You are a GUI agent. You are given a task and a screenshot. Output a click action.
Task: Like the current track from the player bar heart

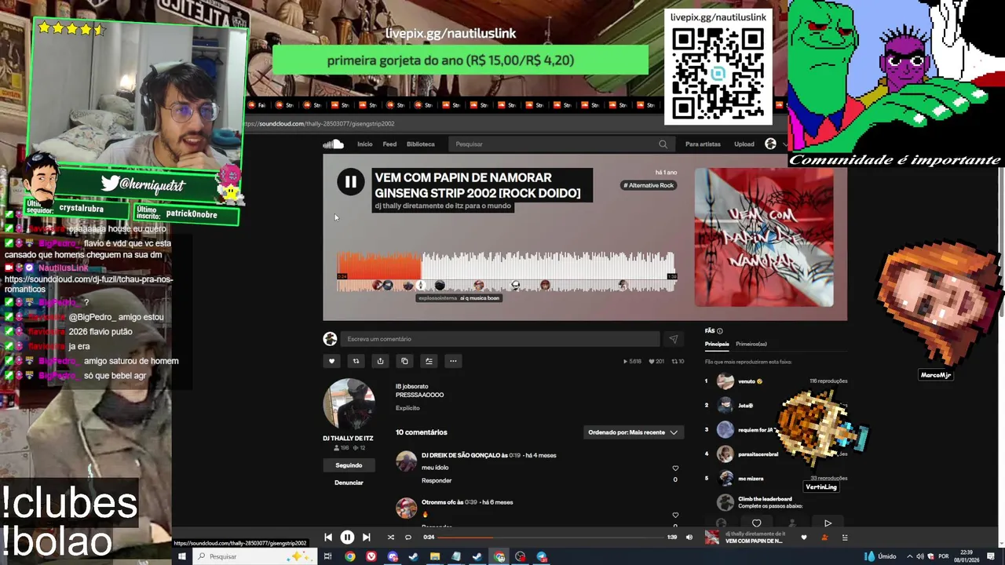[803, 538]
